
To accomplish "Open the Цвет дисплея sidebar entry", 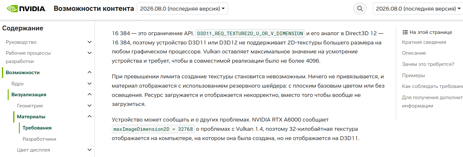I will (33, 150).
